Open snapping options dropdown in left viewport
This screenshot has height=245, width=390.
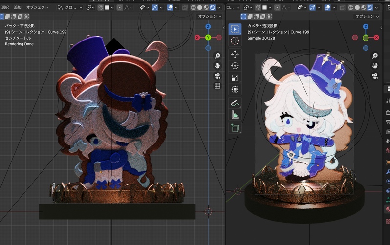coord(109,8)
